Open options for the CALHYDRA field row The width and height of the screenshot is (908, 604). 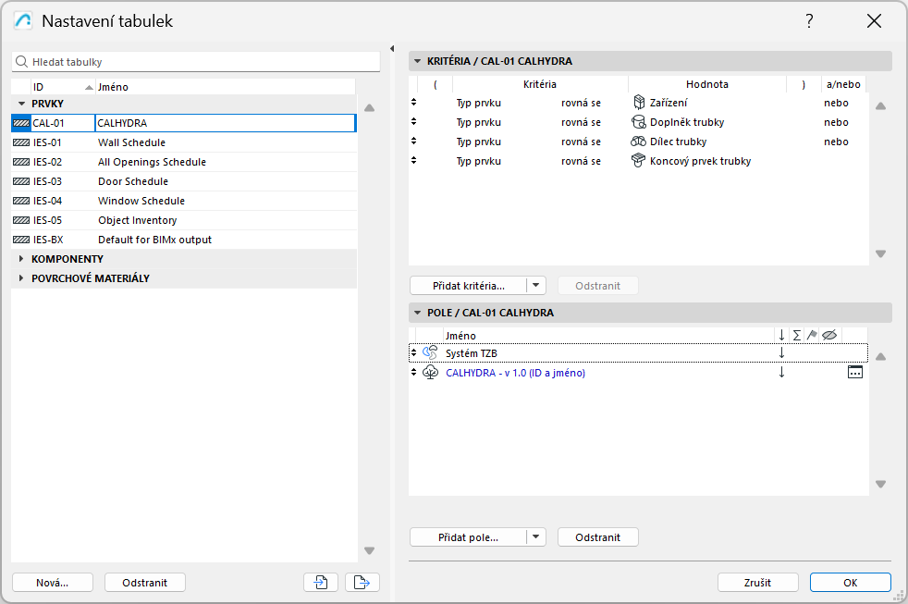click(854, 373)
